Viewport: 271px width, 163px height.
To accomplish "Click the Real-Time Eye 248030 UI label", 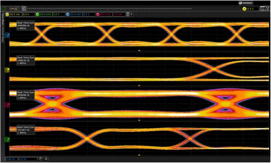I will [25, 60].
